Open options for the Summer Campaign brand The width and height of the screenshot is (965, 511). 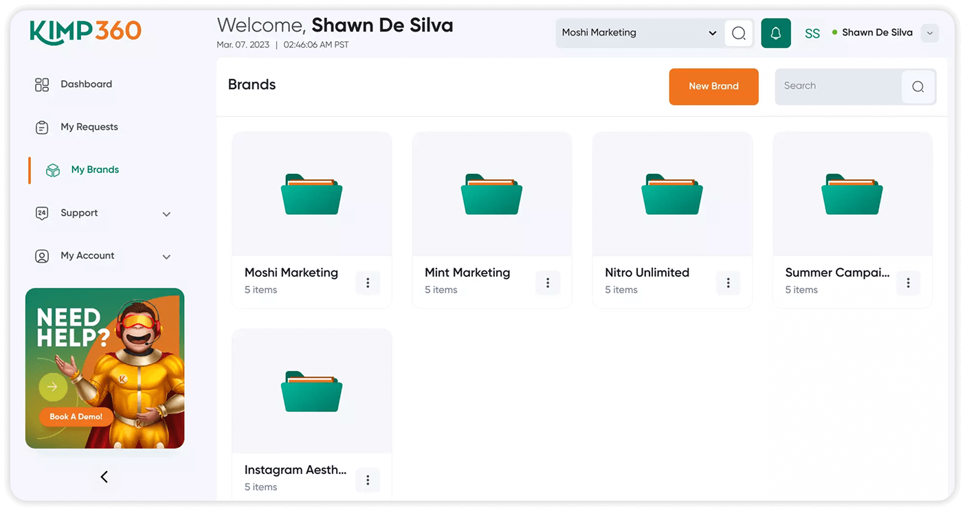908,282
